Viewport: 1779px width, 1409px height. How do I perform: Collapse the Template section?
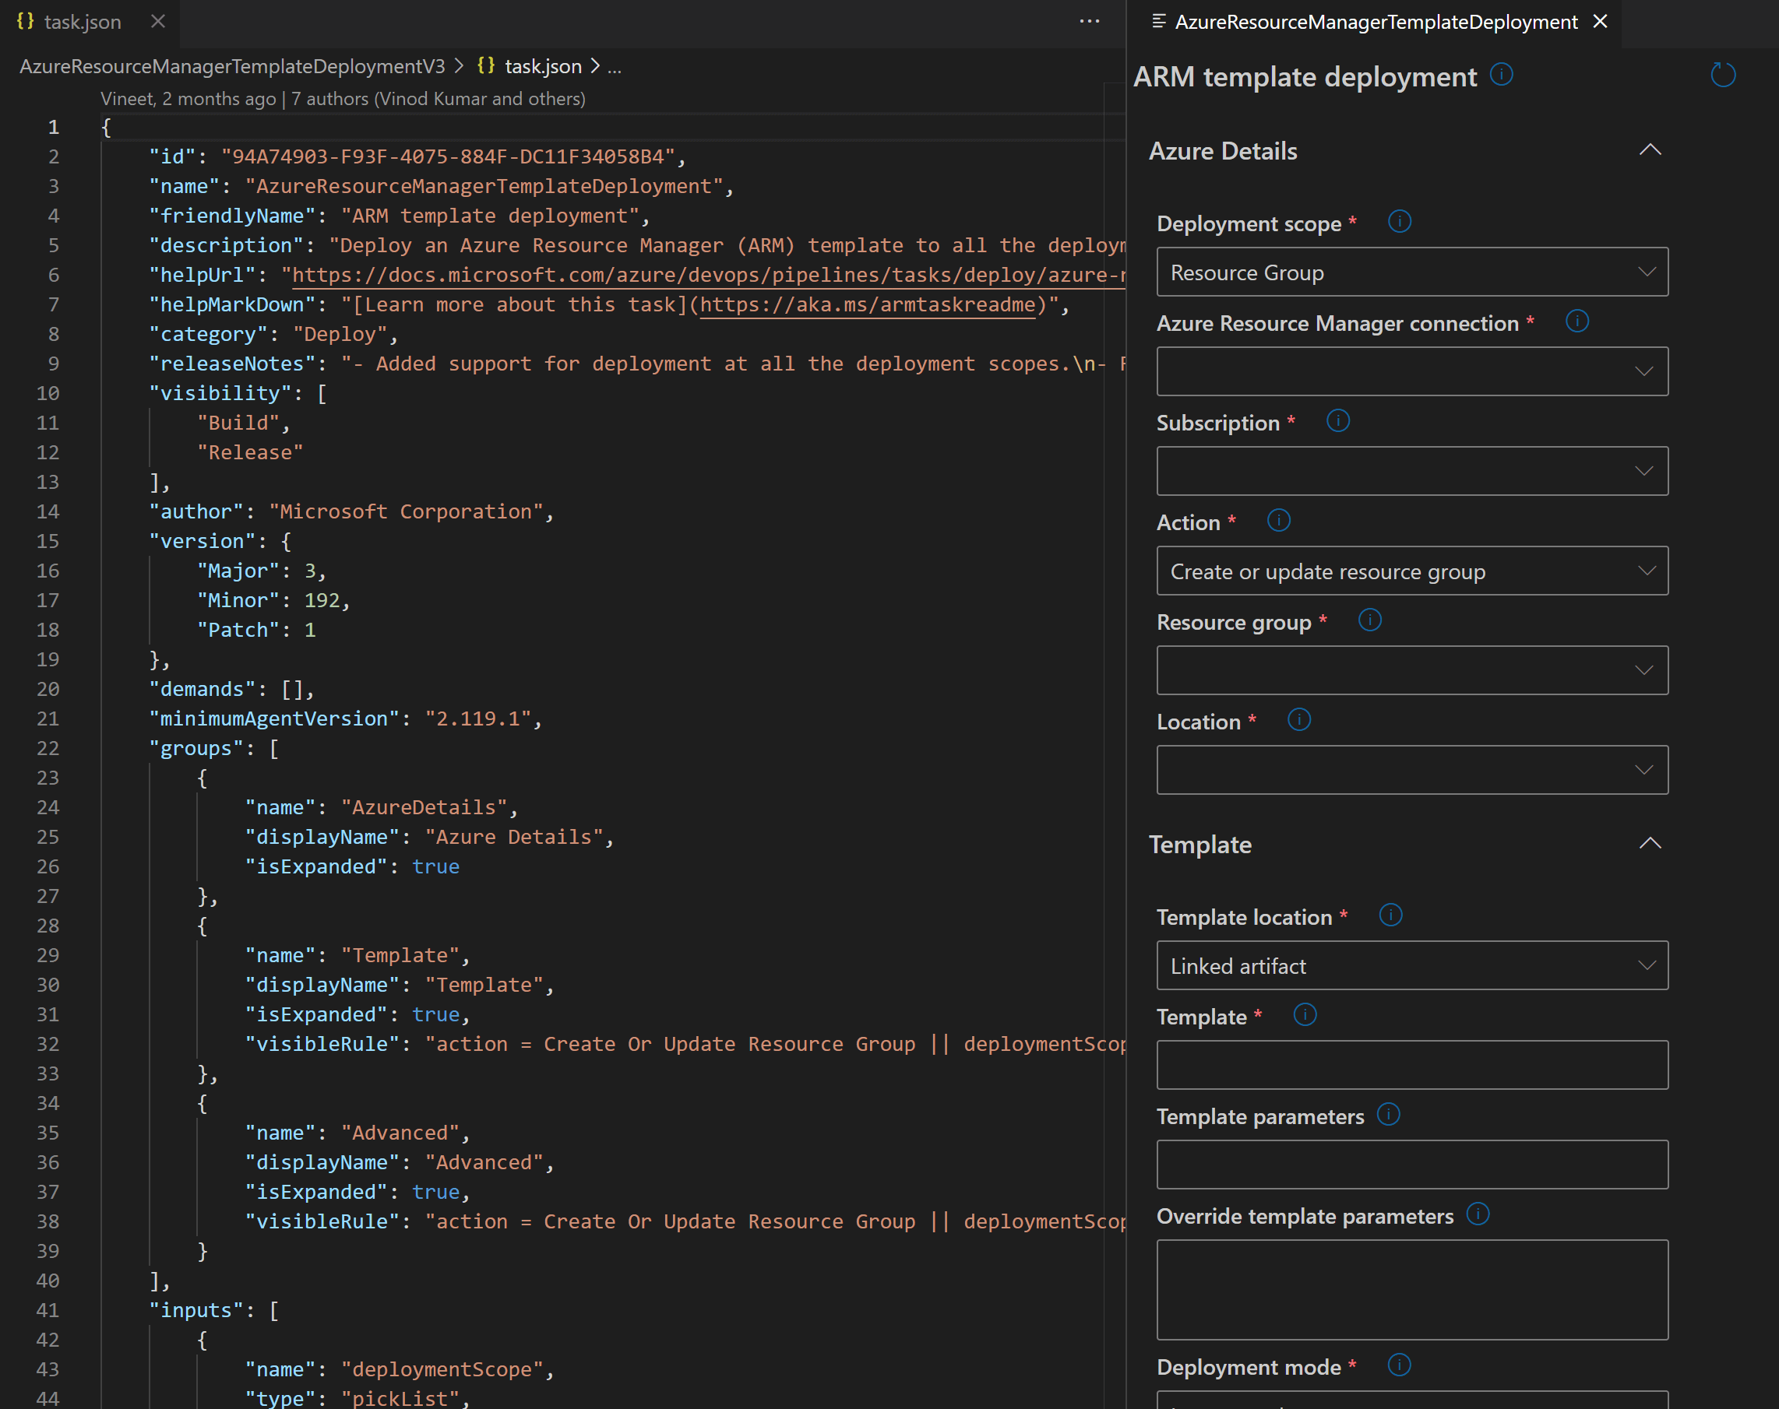[x=1652, y=843]
